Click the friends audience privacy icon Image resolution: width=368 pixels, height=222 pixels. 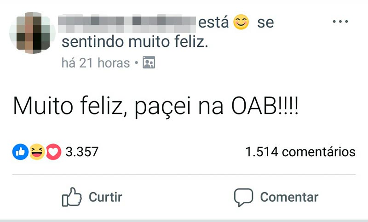(x=149, y=63)
